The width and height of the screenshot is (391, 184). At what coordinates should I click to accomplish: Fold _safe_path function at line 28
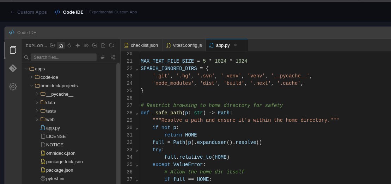click(x=137, y=114)
